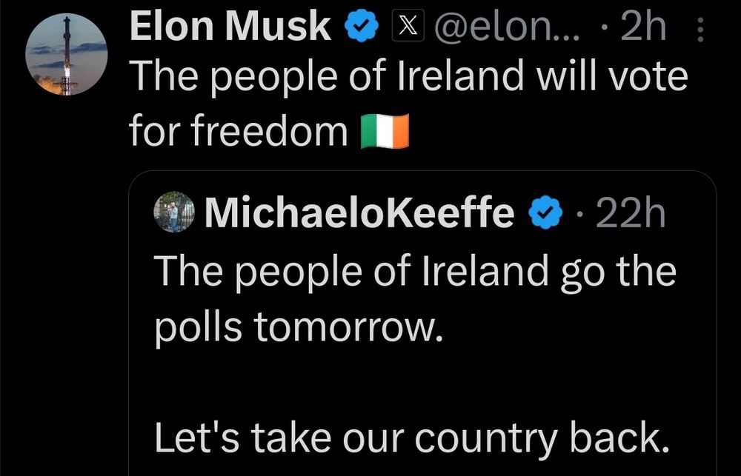Click MichaeloKeeffe's blue verified badge
741x476 pixels.
coord(545,212)
